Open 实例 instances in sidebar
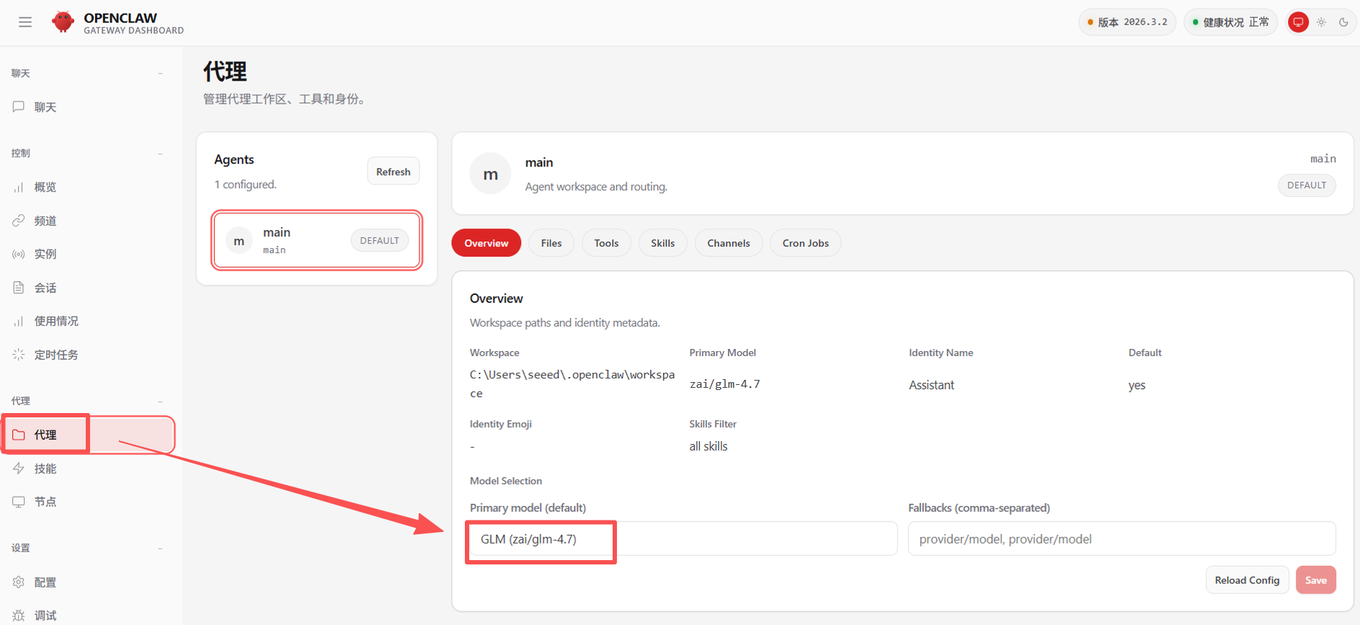This screenshot has width=1360, height=625. [45, 254]
